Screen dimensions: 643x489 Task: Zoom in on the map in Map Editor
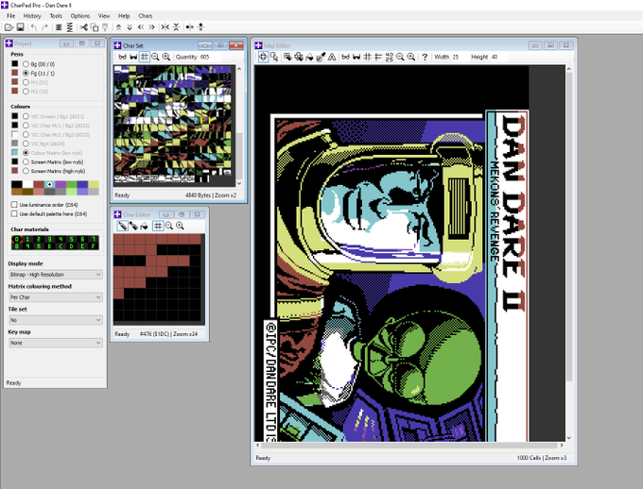[411, 57]
